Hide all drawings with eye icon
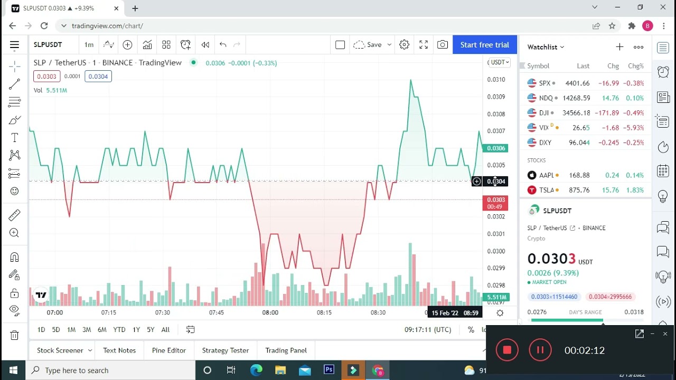 (14, 310)
